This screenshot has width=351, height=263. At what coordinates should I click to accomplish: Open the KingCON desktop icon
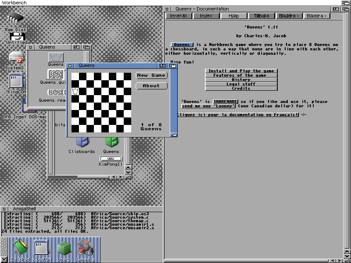16,81
